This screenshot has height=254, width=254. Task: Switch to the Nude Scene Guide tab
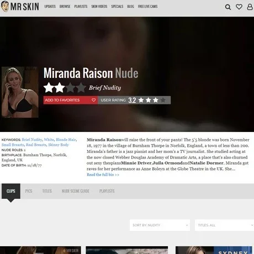click(76, 191)
